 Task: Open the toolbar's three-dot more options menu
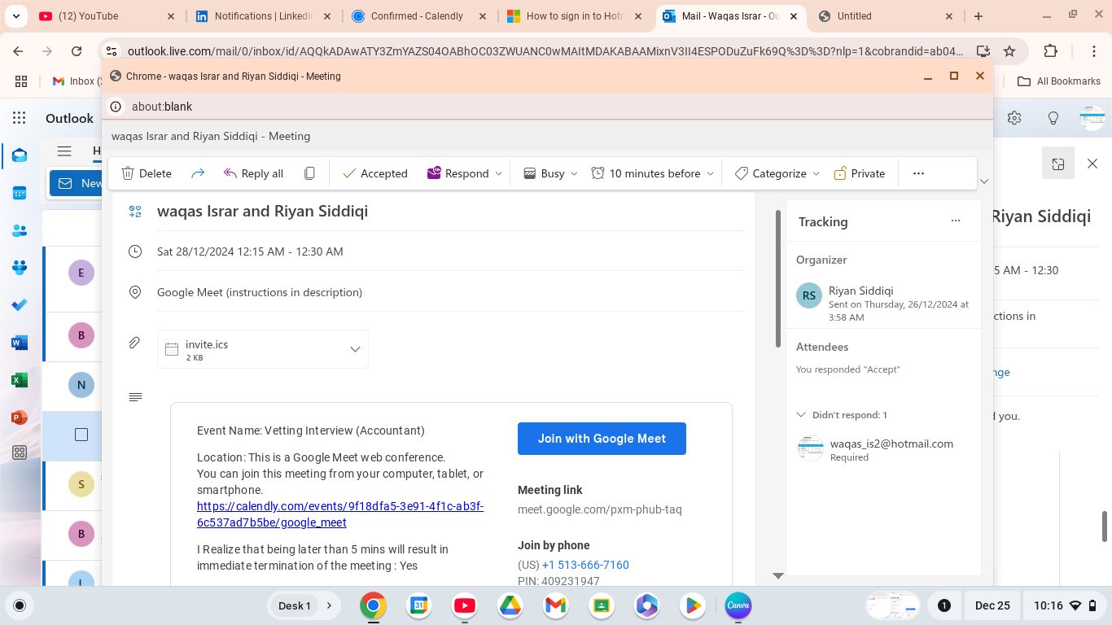pyautogui.click(x=918, y=173)
